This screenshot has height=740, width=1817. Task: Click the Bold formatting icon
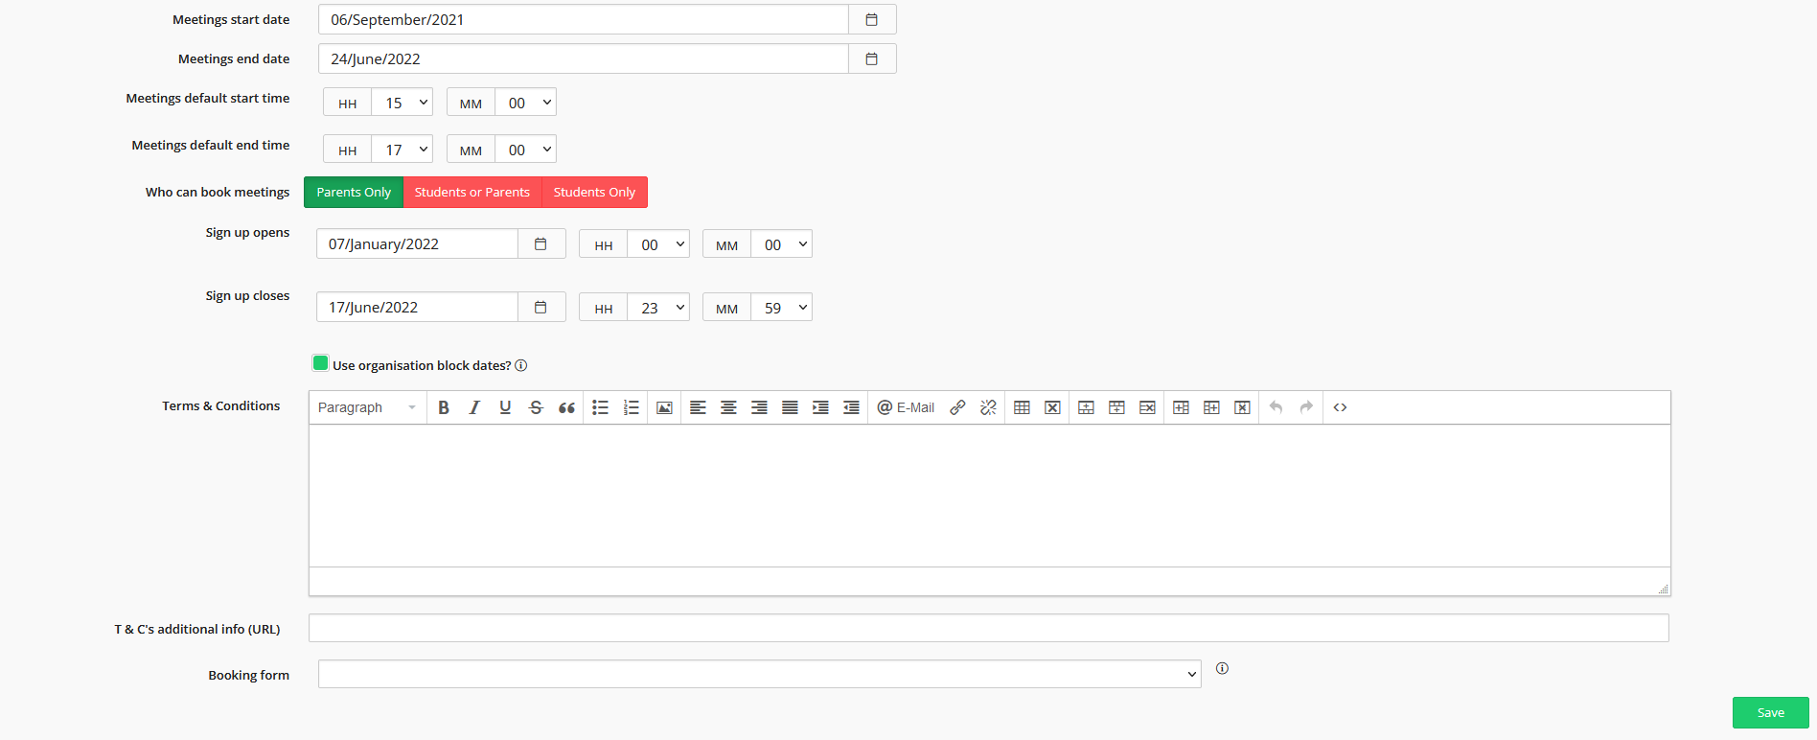coord(444,407)
